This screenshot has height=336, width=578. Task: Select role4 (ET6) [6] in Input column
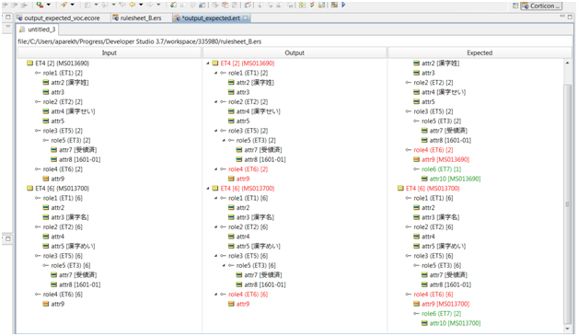point(63,295)
